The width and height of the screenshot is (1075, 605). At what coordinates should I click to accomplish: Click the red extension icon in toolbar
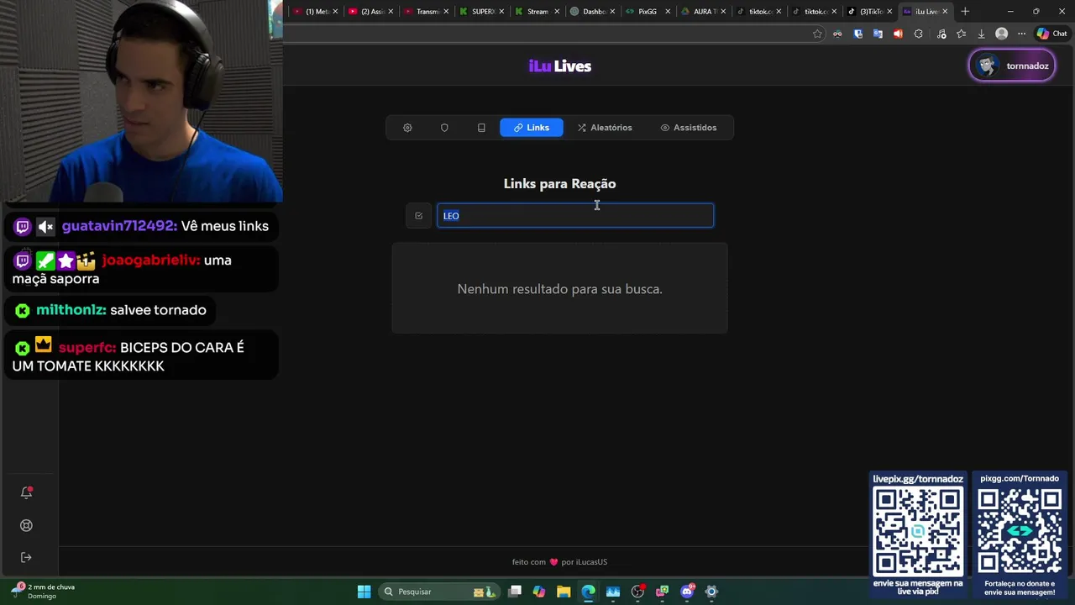point(898,34)
